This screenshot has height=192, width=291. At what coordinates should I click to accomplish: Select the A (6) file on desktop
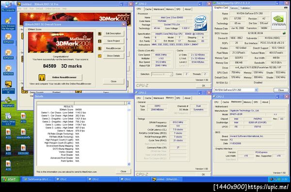[x=23, y=118]
